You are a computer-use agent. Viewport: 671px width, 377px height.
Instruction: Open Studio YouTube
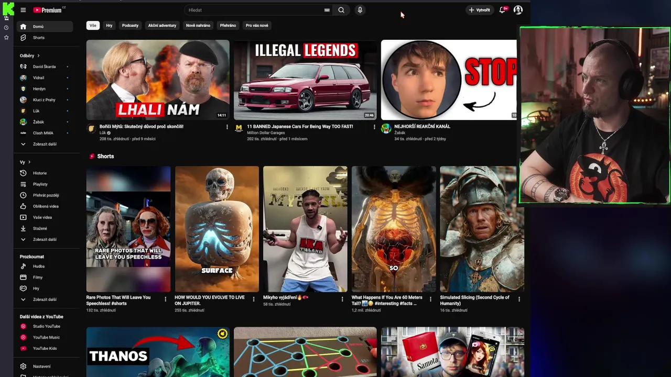(x=44, y=326)
